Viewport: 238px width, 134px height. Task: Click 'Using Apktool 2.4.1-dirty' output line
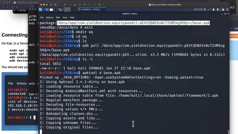tap(82, 82)
